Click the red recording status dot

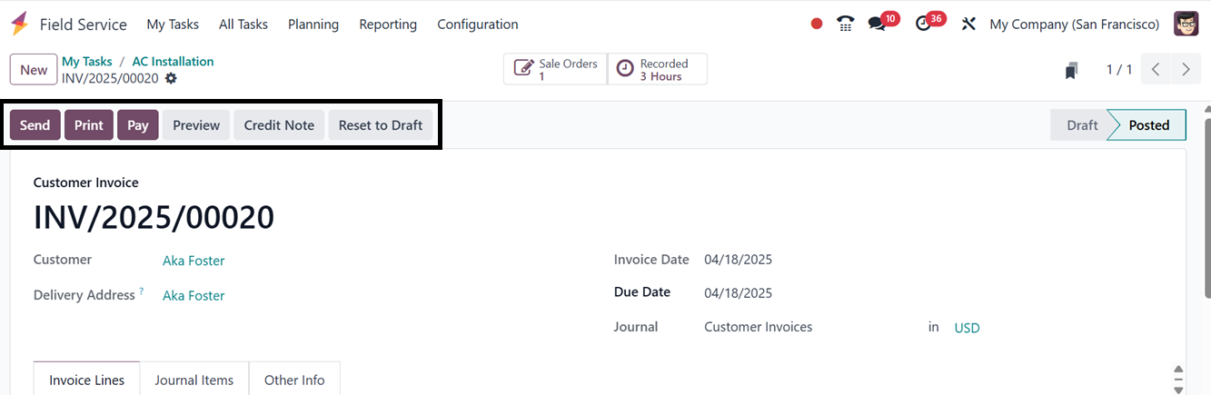(817, 25)
